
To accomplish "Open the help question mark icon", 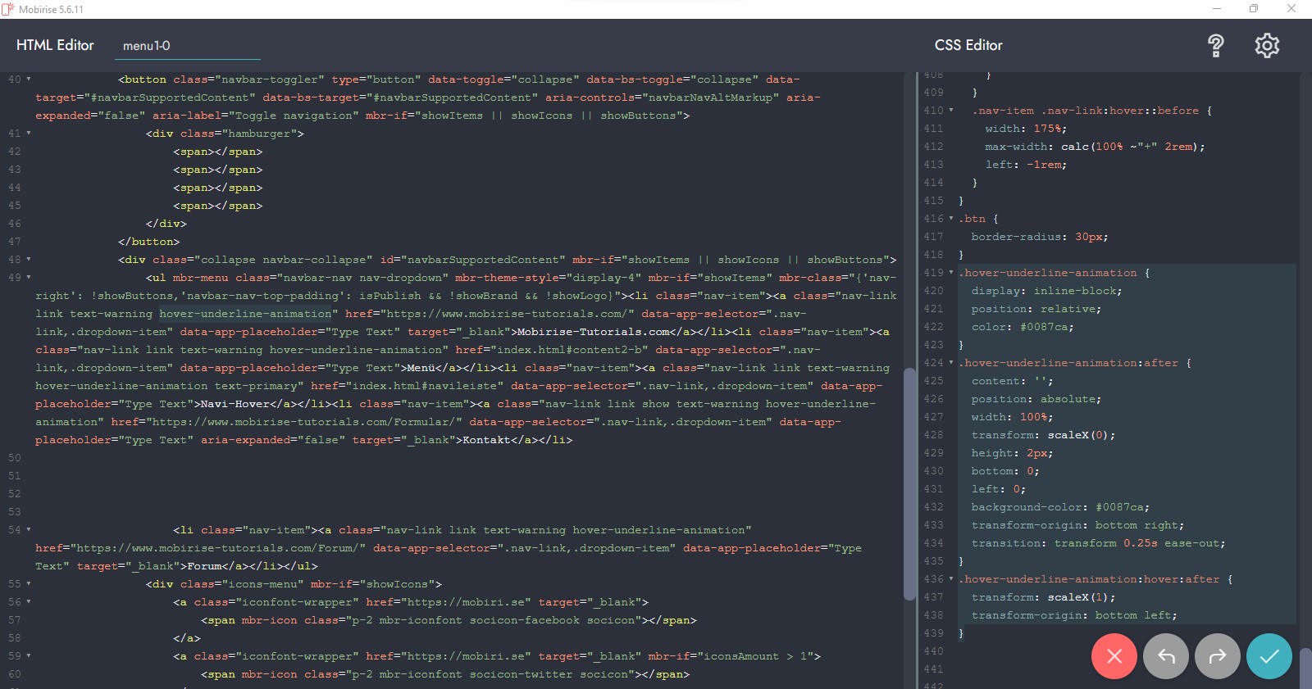I will pos(1215,46).
